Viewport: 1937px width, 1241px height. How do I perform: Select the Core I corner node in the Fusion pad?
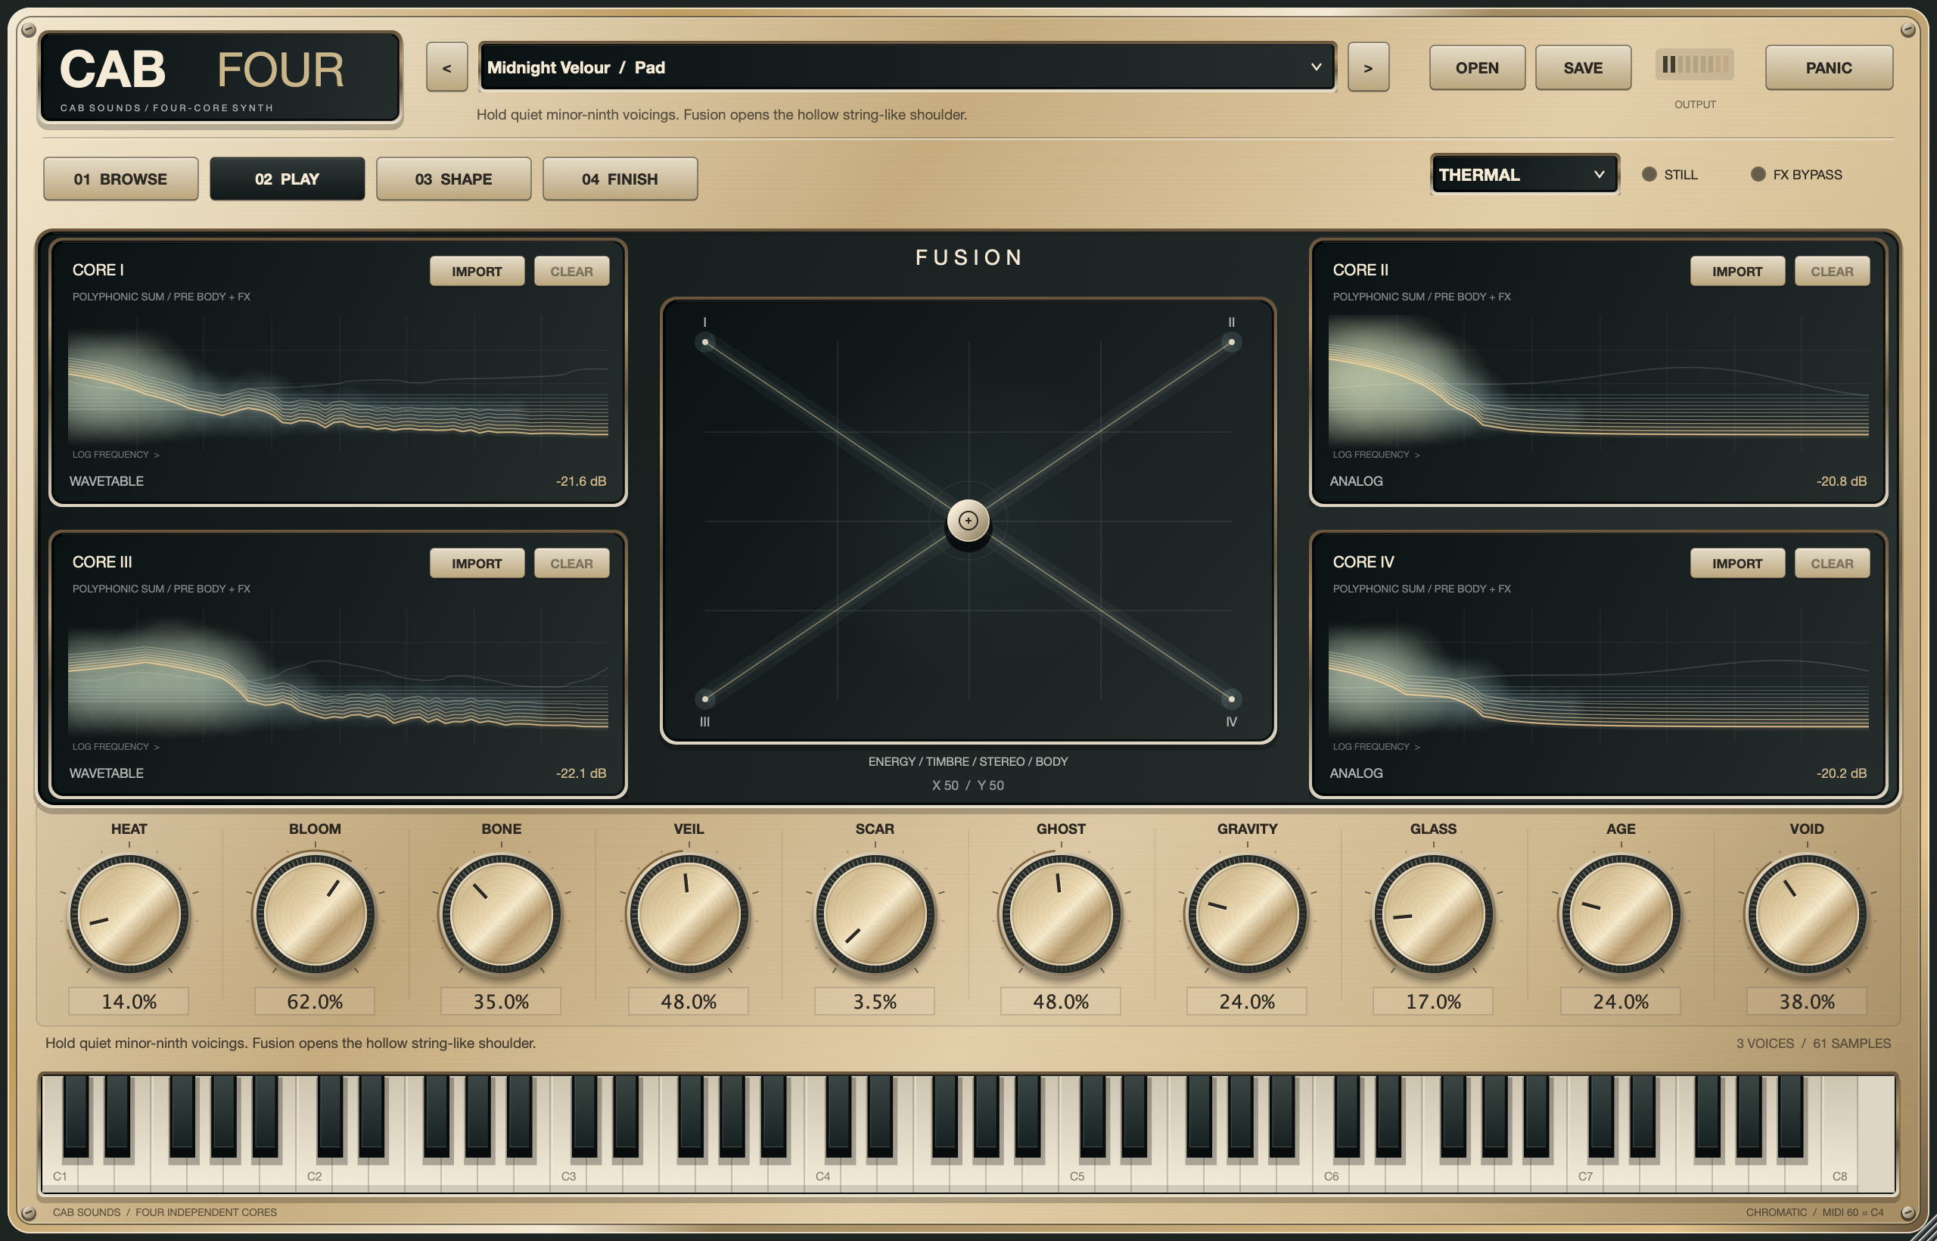point(705,342)
